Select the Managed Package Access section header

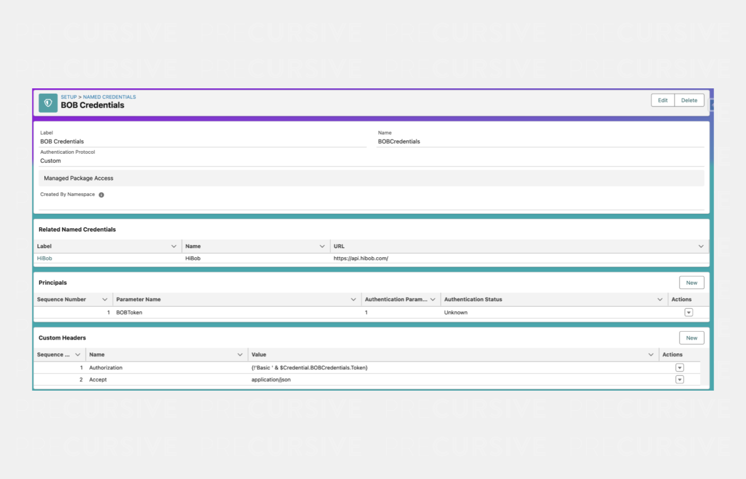click(x=371, y=178)
